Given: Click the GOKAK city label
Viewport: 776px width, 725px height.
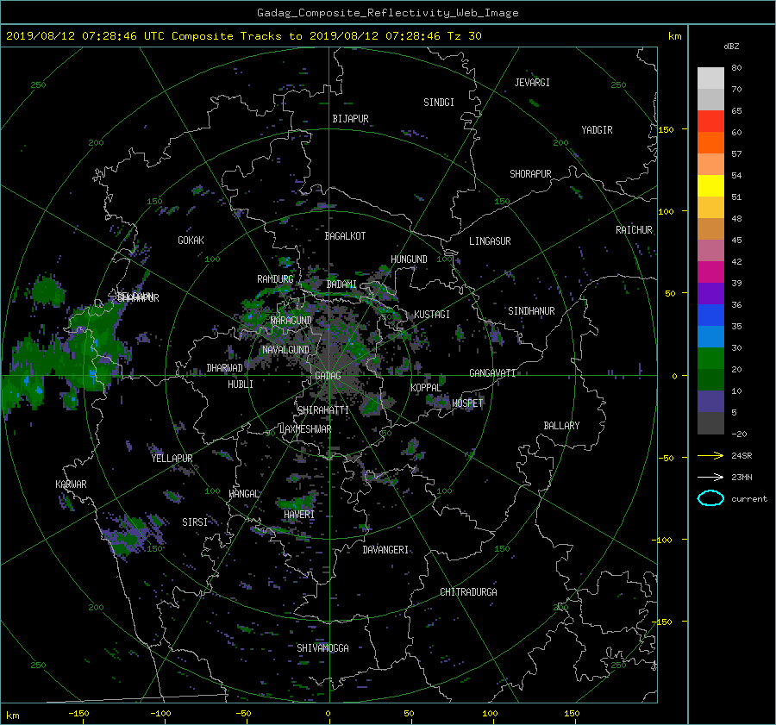Looking at the screenshot, I should [x=191, y=240].
